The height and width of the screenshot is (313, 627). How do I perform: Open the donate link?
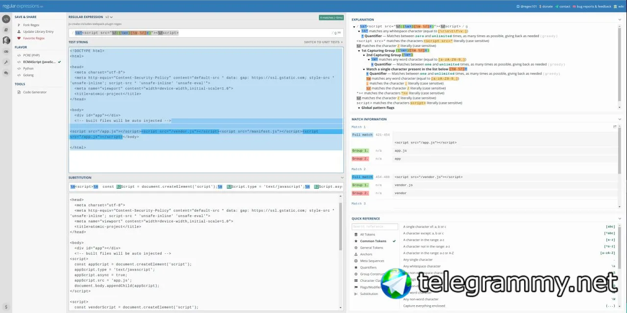click(547, 6)
